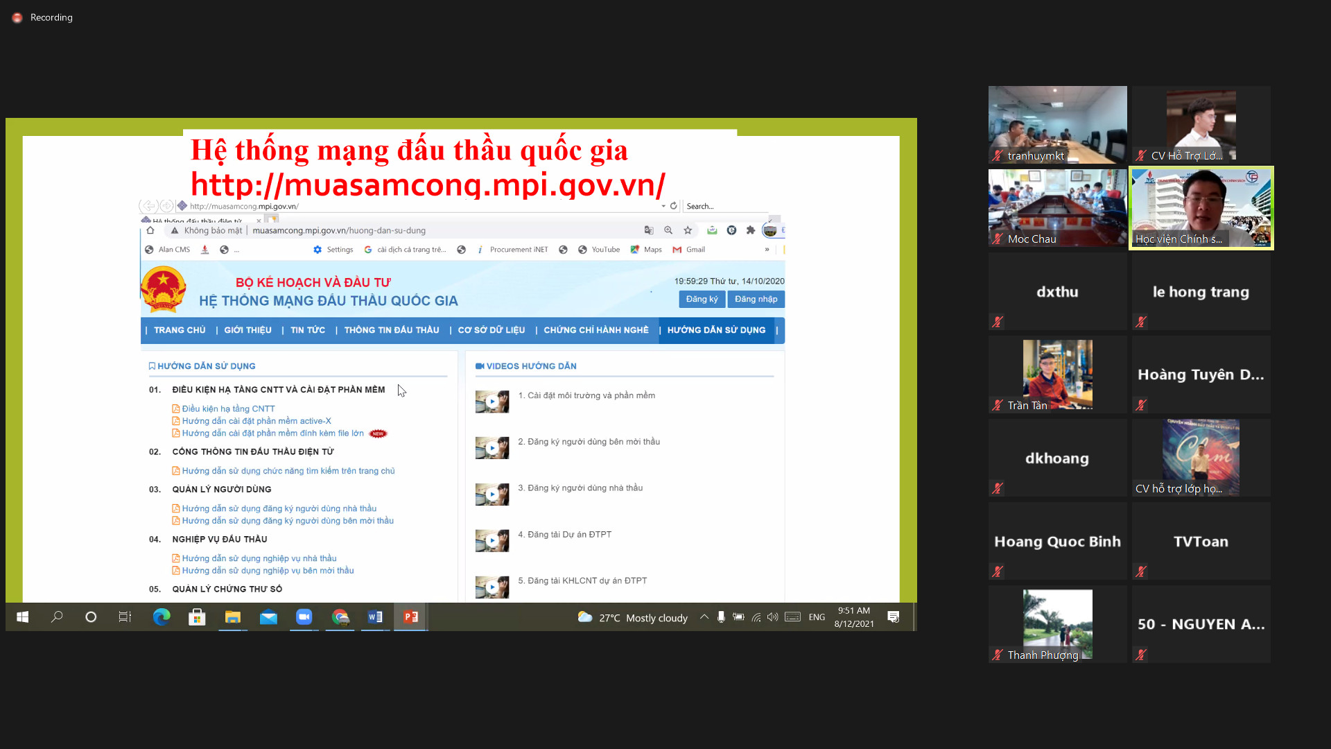Open the Word taskbar icon

tap(375, 617)
